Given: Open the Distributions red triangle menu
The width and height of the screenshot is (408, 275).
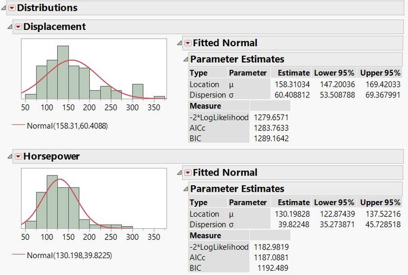Looking at the screenshot, I should [x=12, y=8].
